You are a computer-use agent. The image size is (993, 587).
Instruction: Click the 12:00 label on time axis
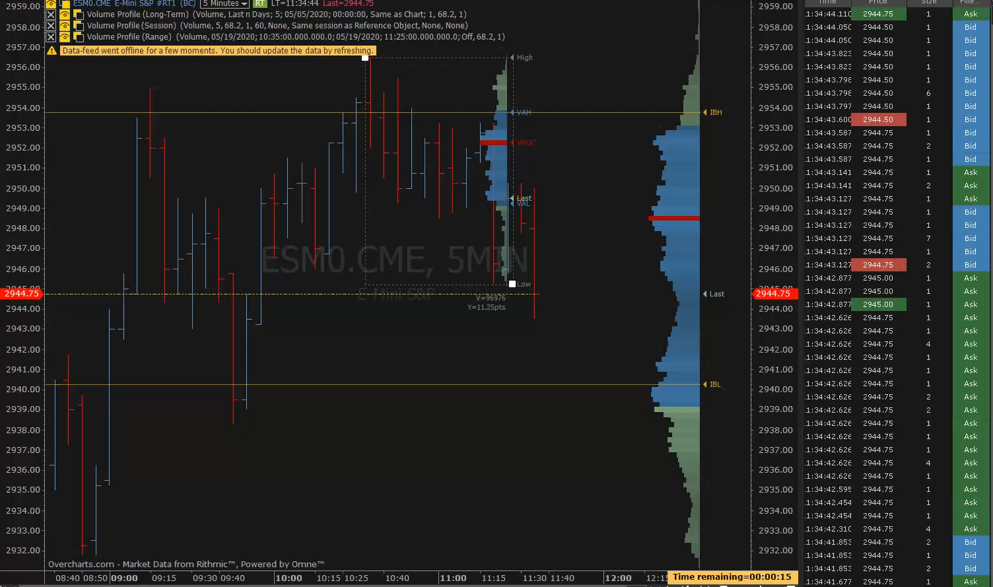click(618, 578)
